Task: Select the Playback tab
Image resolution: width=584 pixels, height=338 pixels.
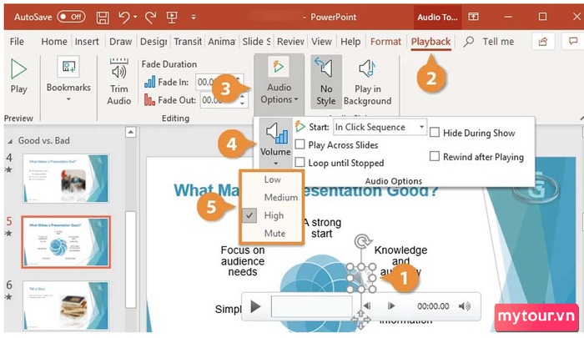Action: tap(431, 42)
